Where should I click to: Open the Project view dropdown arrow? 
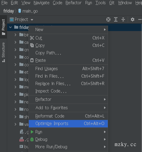(32, 20)
